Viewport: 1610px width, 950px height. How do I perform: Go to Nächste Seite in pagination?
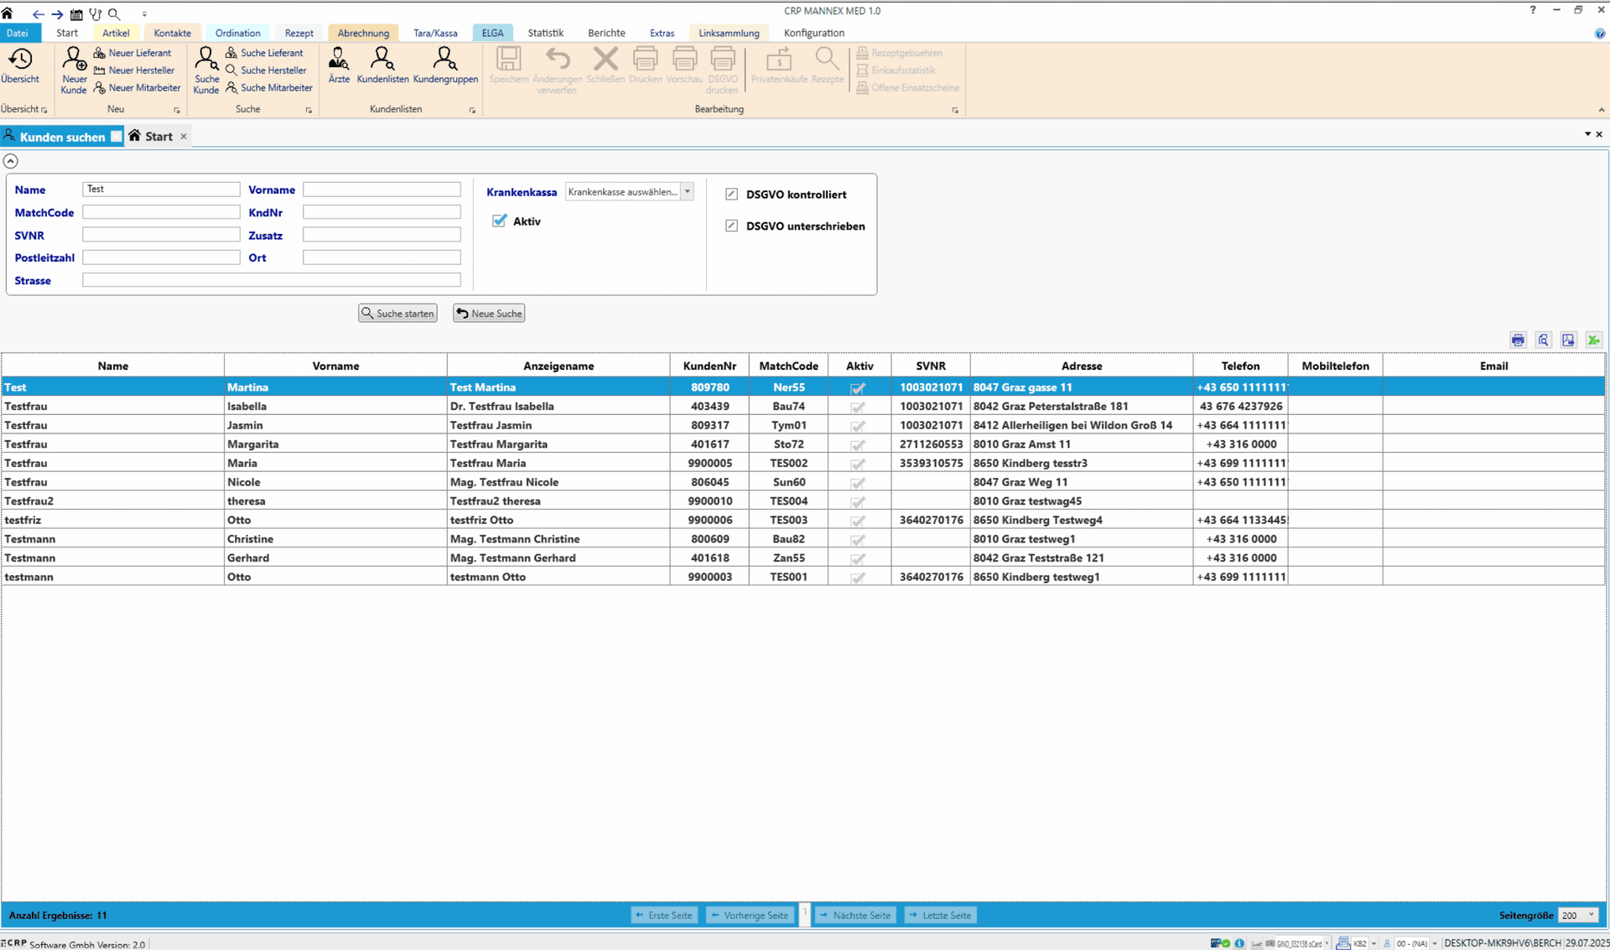coord(855,915)
